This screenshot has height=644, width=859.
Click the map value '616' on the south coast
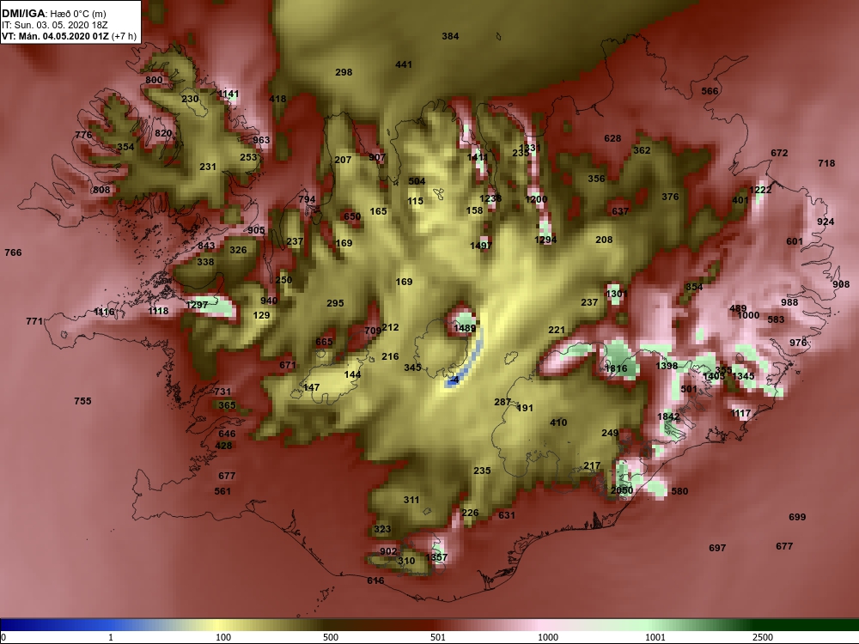[x=375, y=580]
